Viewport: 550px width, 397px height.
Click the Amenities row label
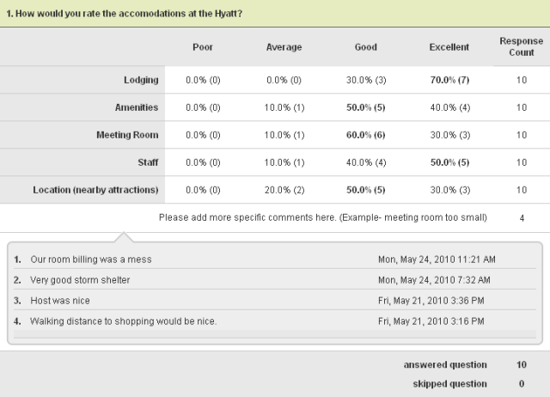[136, 108]
